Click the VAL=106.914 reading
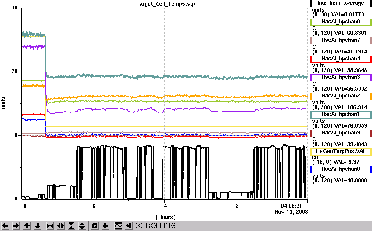372x231 pixels. click(x=350, y=107)
